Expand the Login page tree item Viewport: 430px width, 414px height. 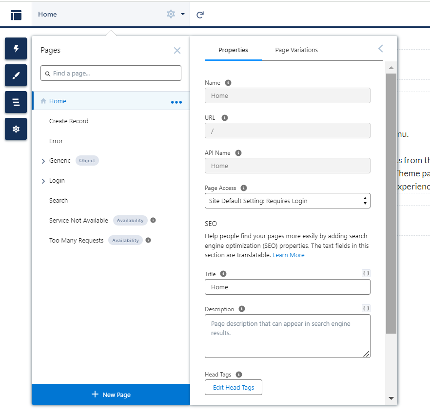[x=43, y=181]
